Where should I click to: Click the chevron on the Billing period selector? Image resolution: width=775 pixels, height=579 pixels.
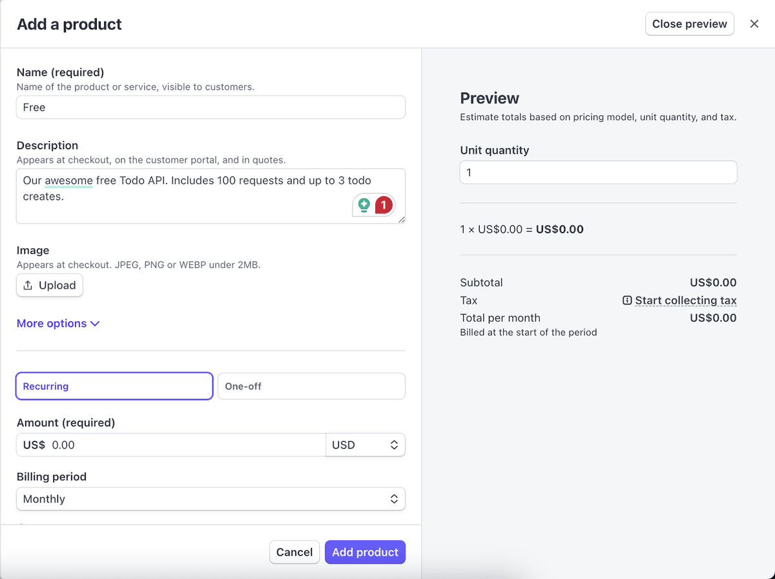[394, 498]
